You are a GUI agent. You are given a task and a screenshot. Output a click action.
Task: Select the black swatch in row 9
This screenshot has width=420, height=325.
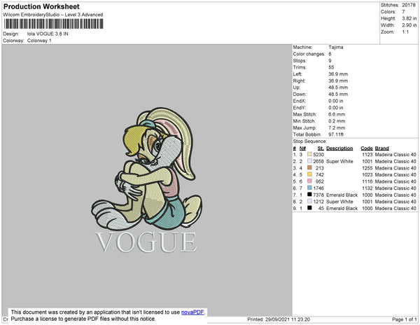(x=309, y=208)
